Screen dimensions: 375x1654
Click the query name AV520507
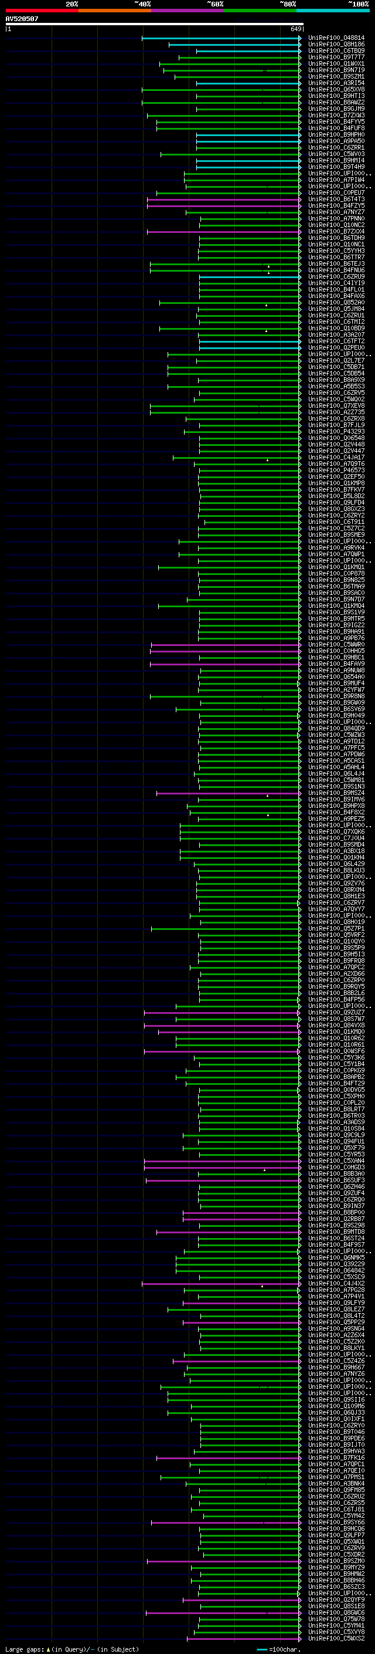click(22, 19)
